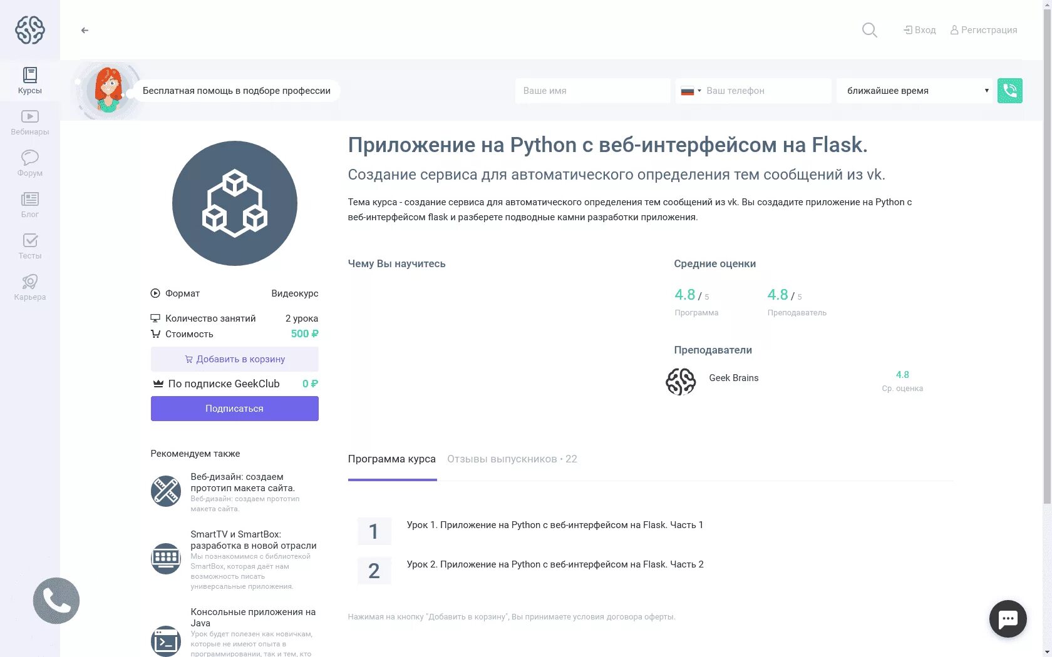Click the course title heading about Flask
This screenshot has height=657, width=1052.
tap(608, 145)
